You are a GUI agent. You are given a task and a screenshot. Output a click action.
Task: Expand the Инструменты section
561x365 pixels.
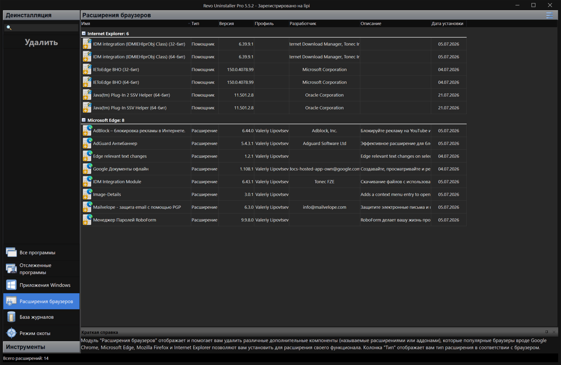tap(41, 347)
